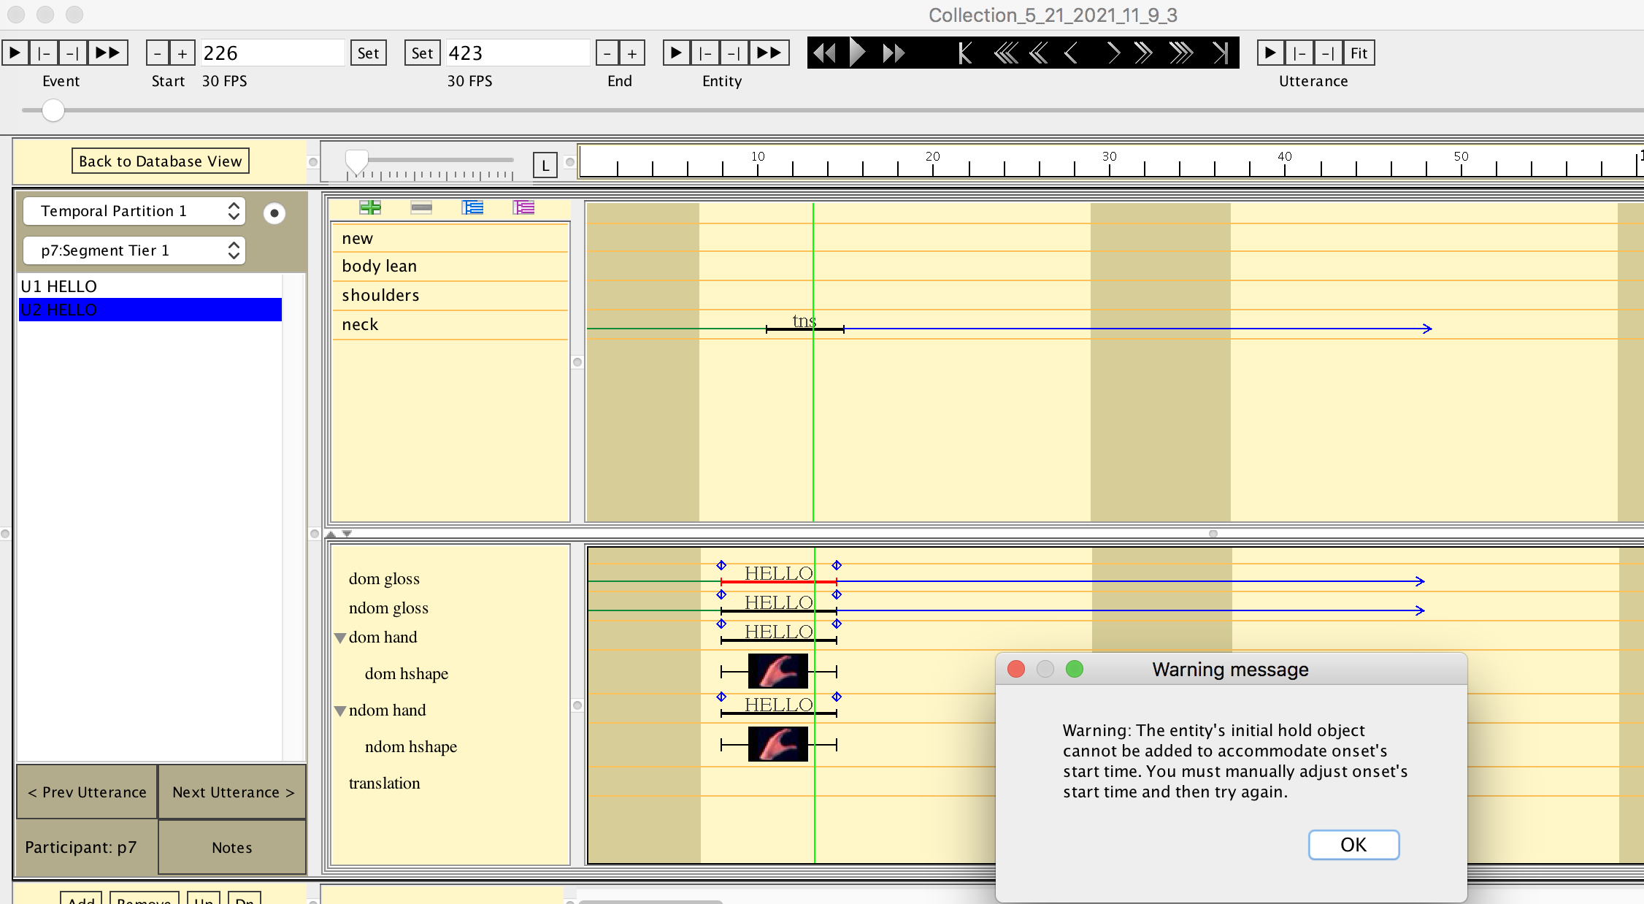Click jump-to-start icon in playback bar
This screenshot has height=904, width=1644.
[x=964, y=52]
